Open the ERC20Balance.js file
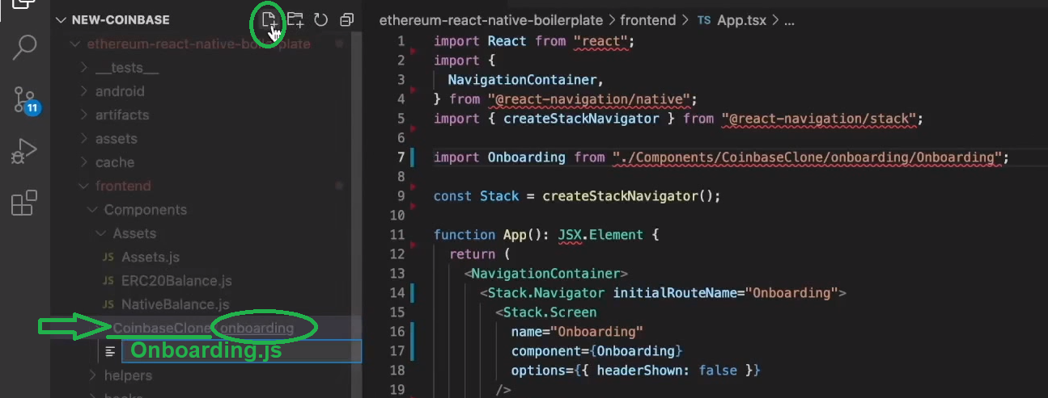The image size is (1048, 398). coord(176,281)
